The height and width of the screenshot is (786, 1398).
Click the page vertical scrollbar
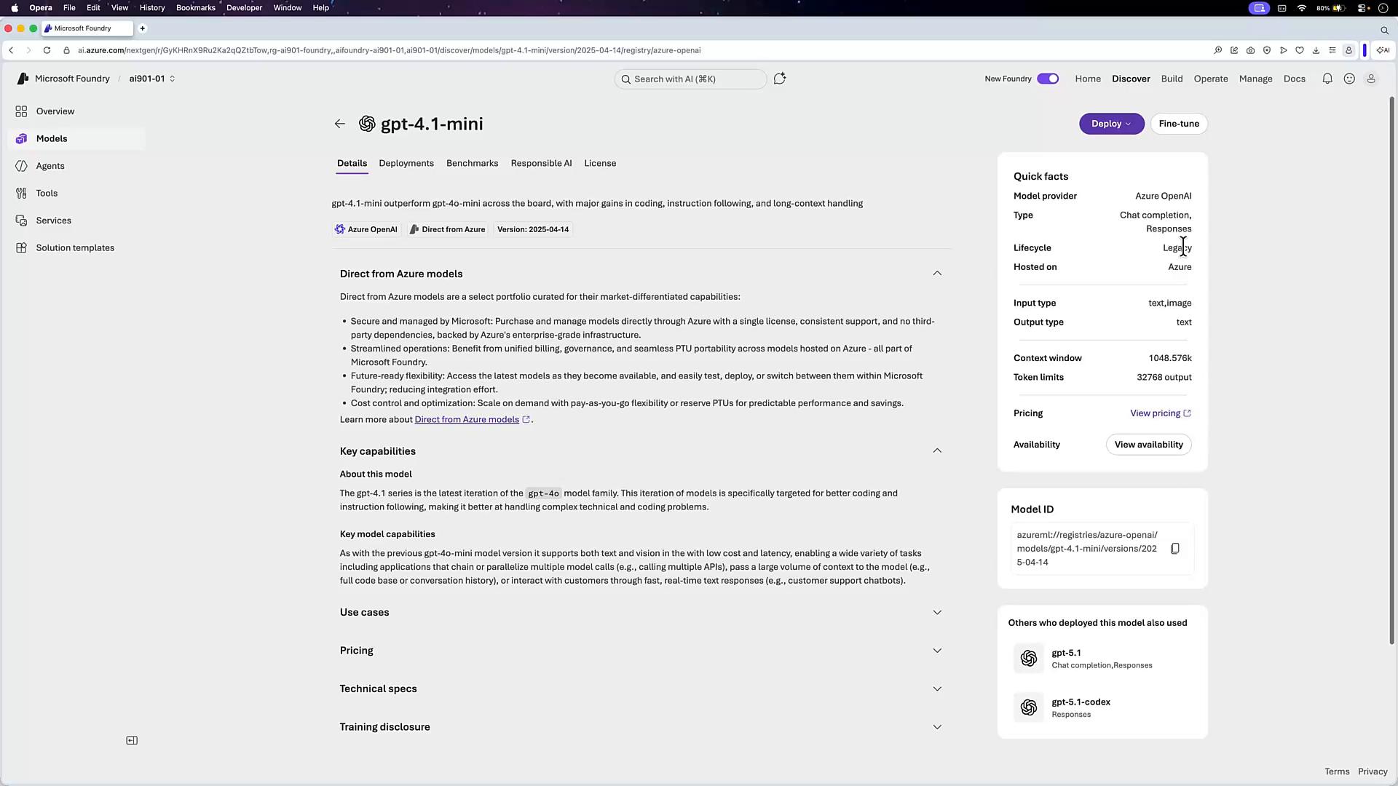tap(1392, 371)
